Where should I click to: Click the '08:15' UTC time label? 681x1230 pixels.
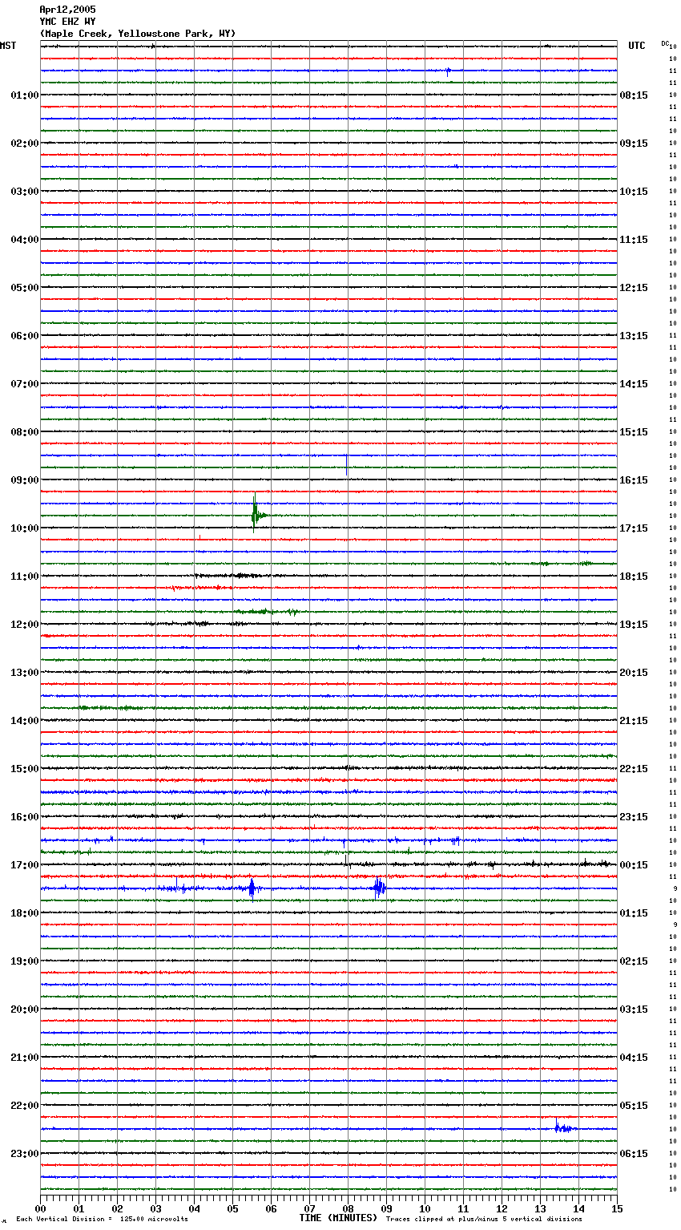click(634, 95)
